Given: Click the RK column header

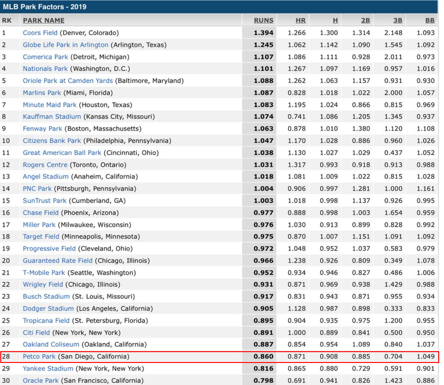Looking at the screenshot, I should 7,20.
